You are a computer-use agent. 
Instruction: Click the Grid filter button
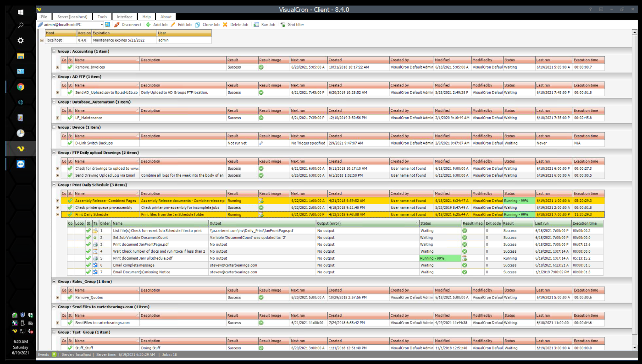click(x=292, y=25)
